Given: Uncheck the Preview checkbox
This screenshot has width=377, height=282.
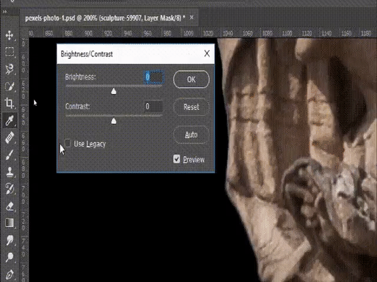Looking at the screenshot, I should (177, 159).
